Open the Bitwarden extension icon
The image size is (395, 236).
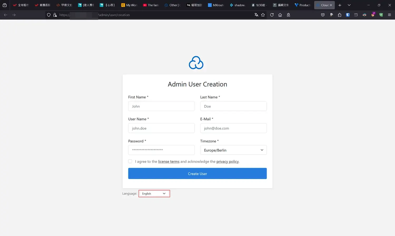click(348, 15)
